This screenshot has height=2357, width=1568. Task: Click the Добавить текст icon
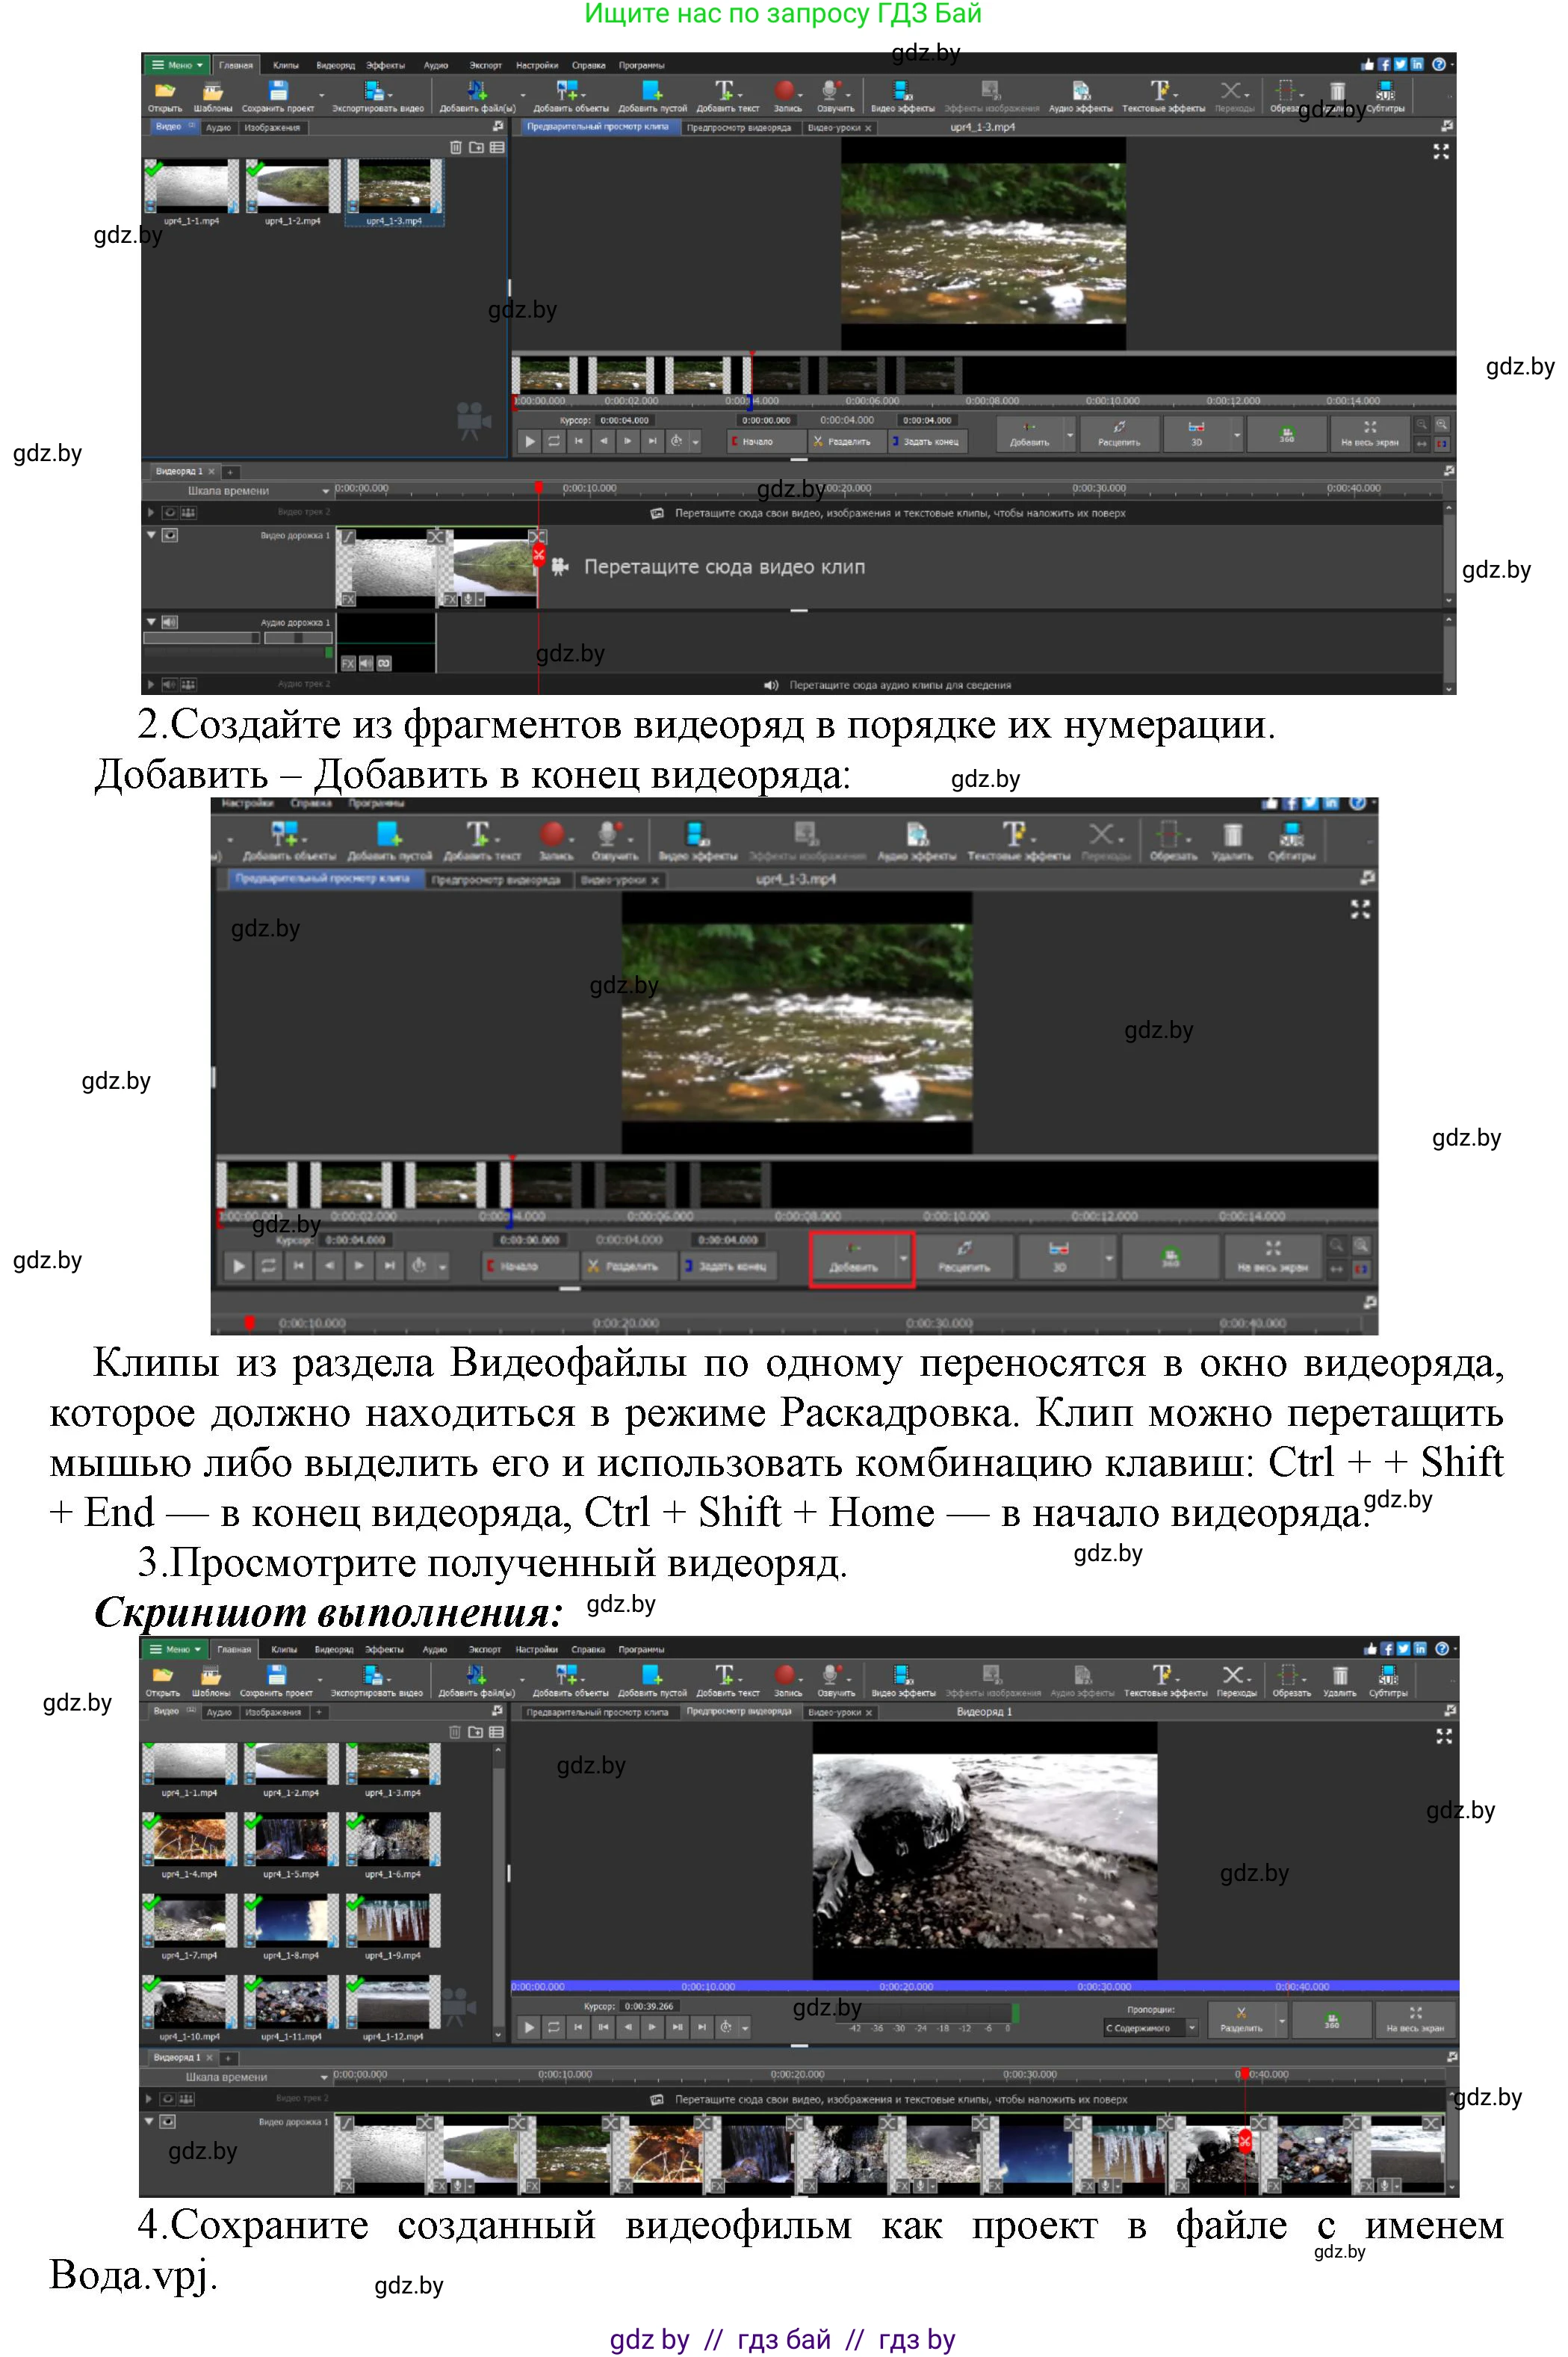pyautogui.click(x=724, y=90)
